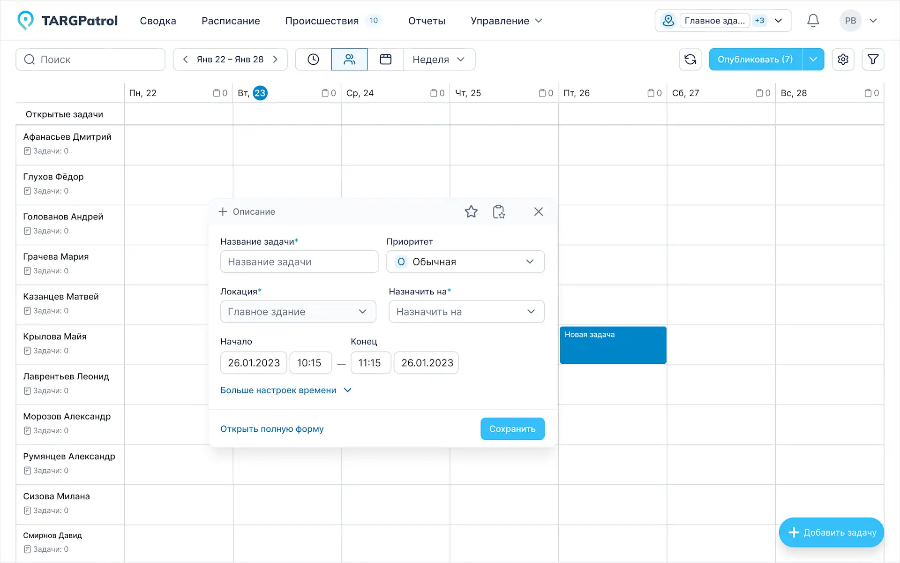Image resolution: width=900 pixels, height=563 pixels.
Task: Click the Открыть полную форму link
Action: click(272, 429)
